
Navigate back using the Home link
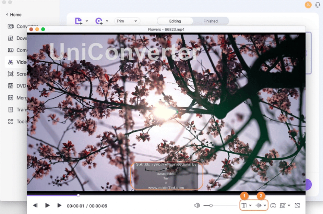coord(13,15)
